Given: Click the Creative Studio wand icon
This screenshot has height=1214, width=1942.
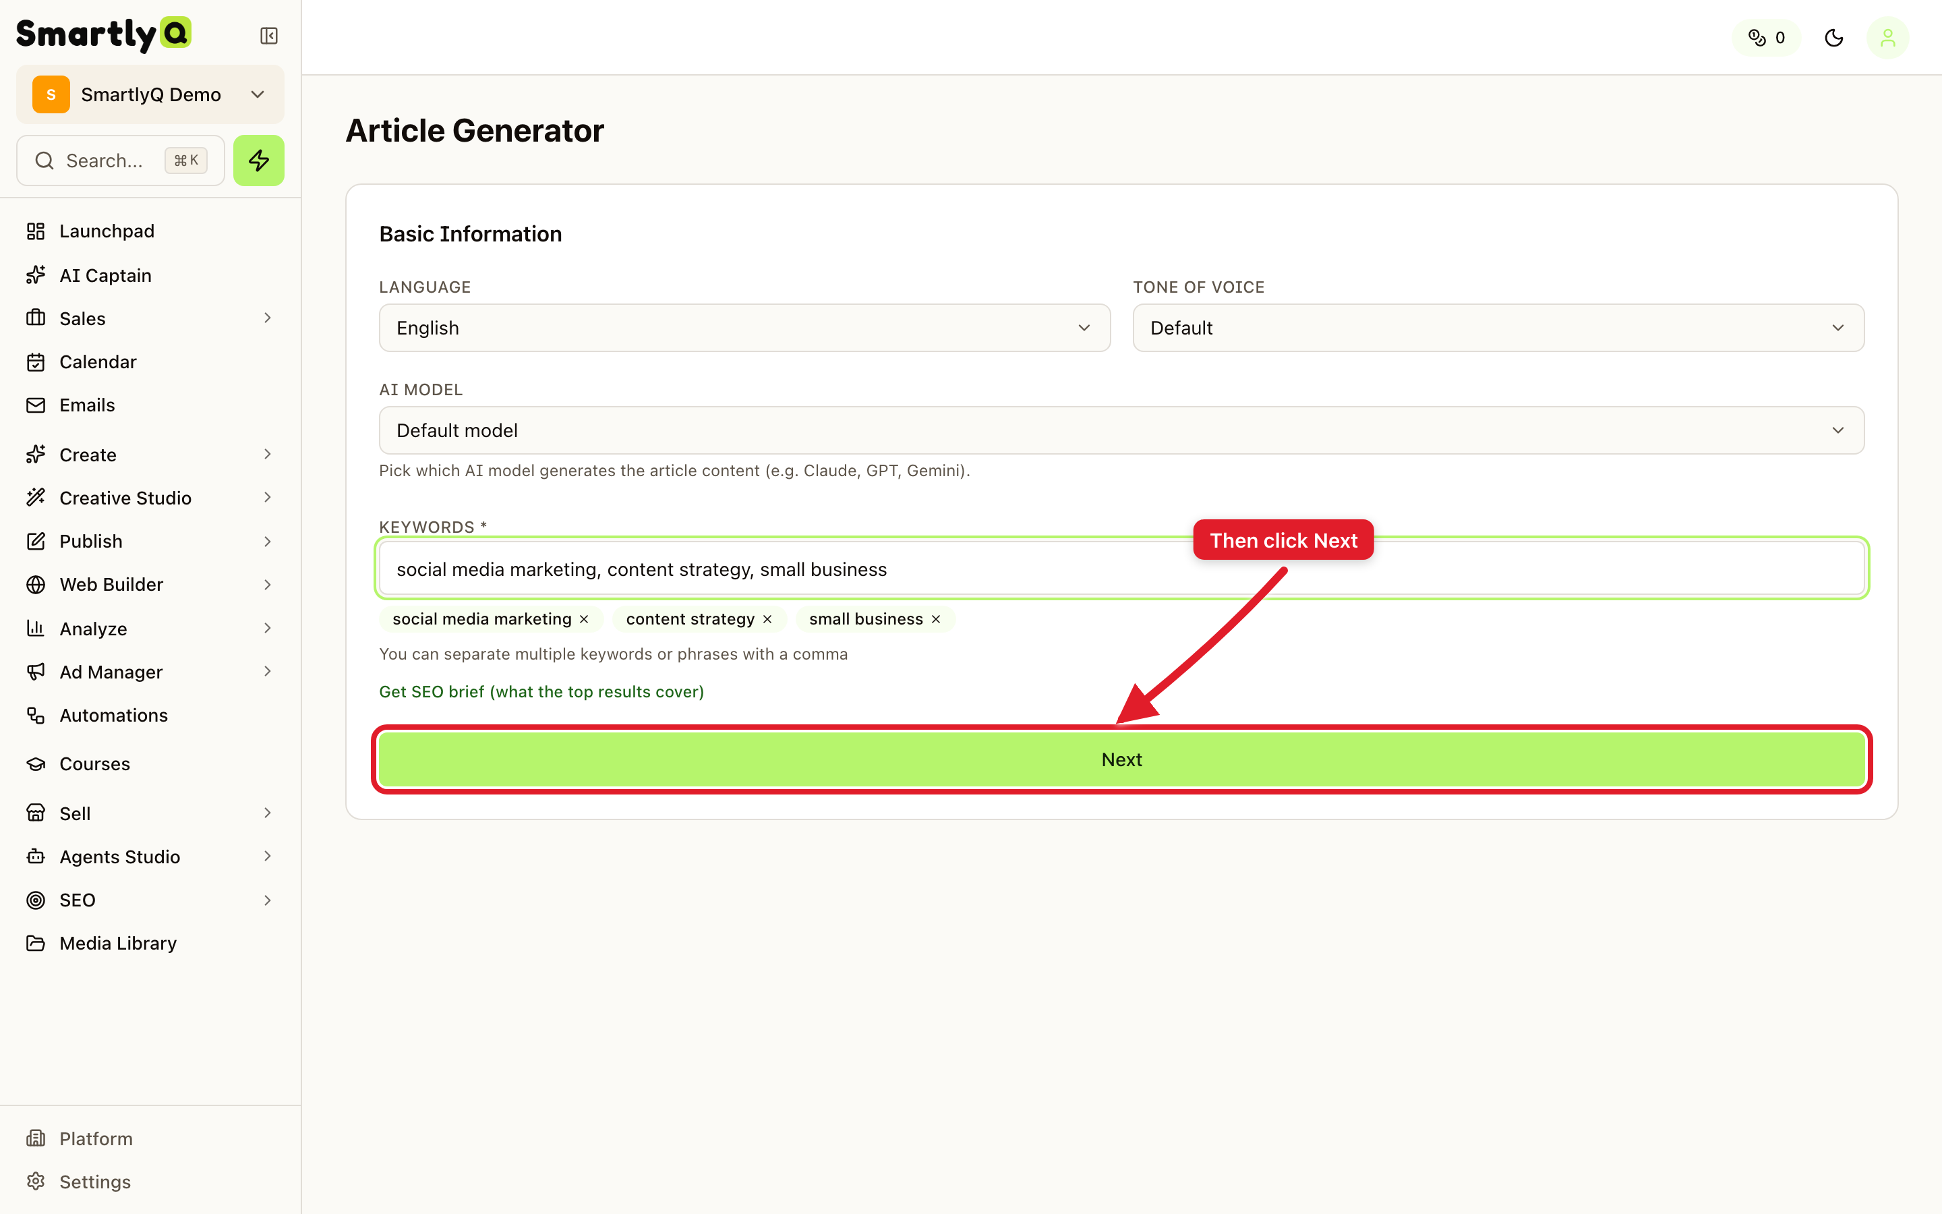Looking at the screenshot, I should pos(35,498).
